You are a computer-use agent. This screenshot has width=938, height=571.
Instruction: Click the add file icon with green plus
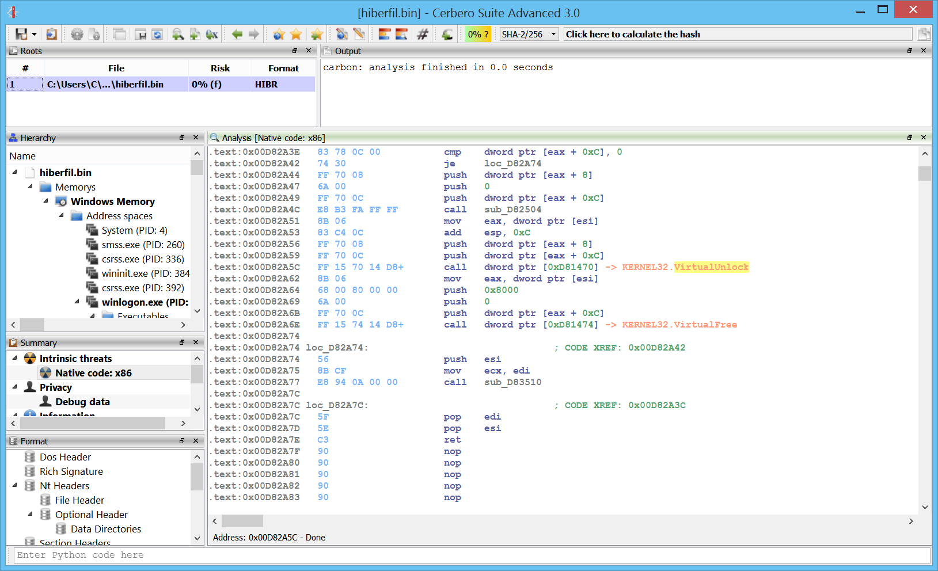195,35
